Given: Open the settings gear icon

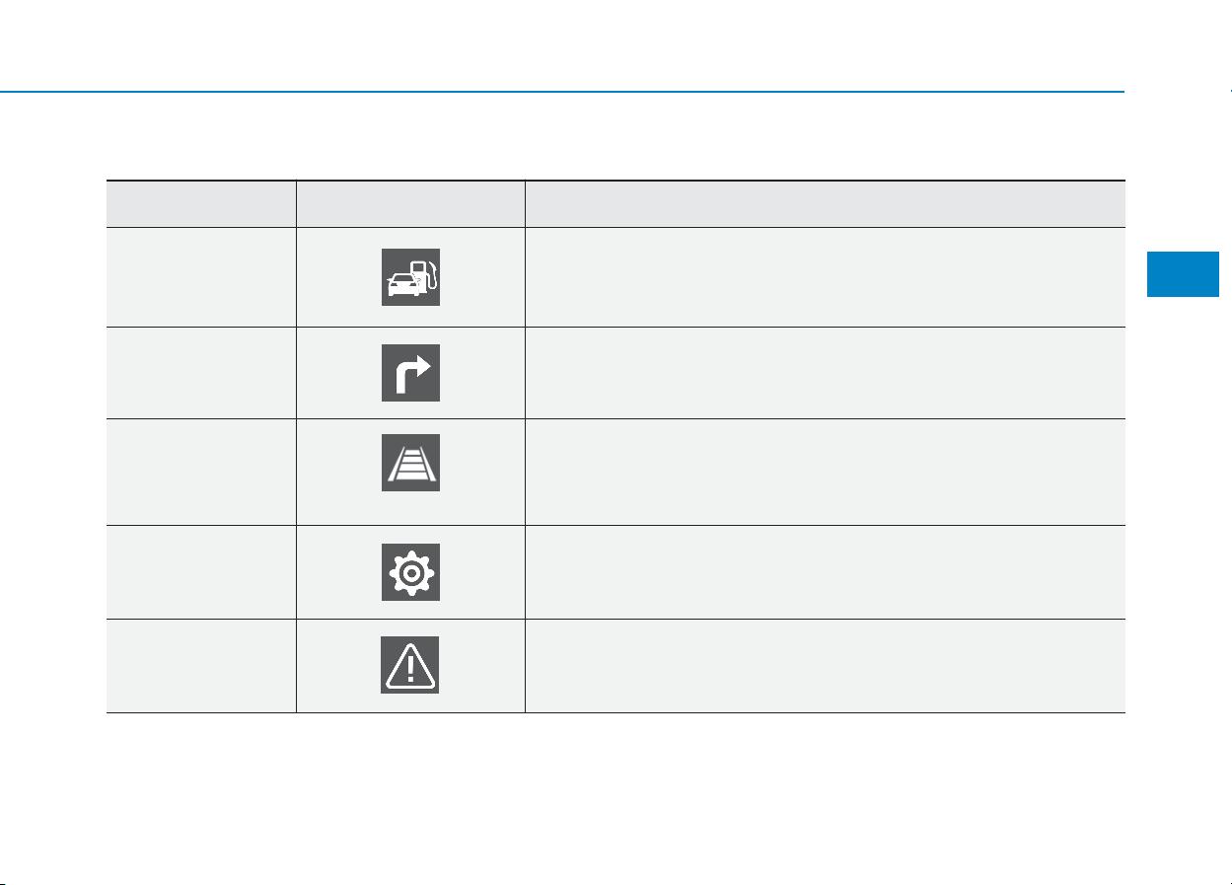Looking at the screenshot, I should [410, 572].
